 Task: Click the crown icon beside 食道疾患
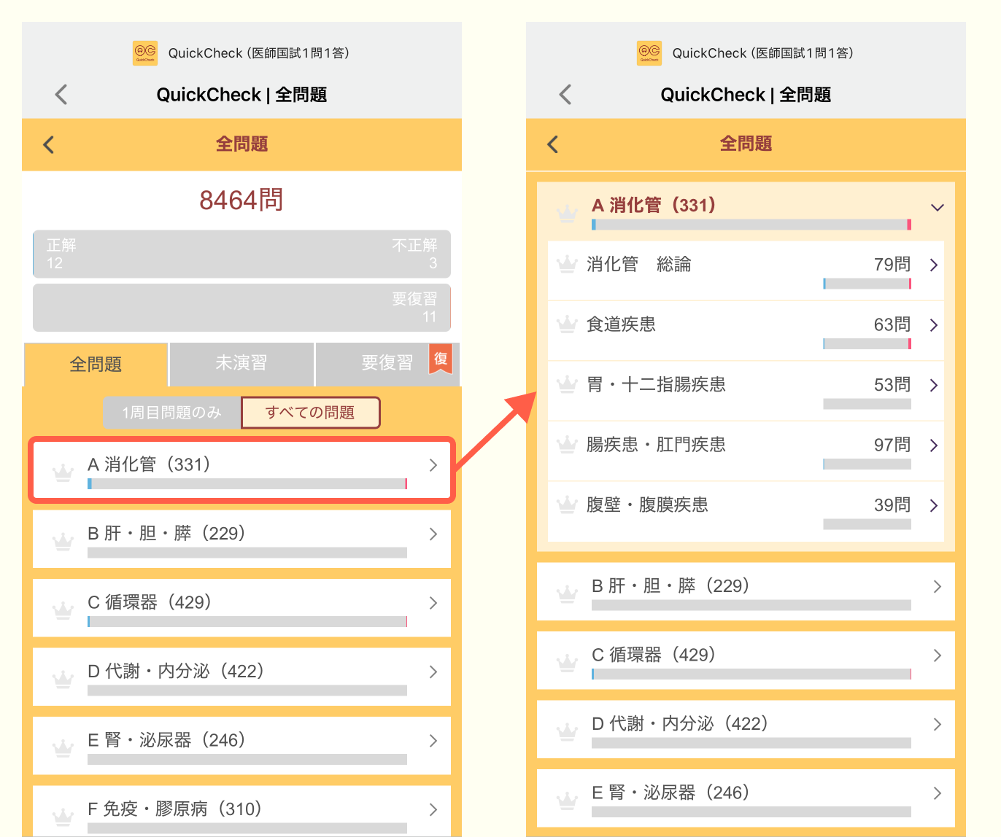pyautogui.click(x=567, y=324)
